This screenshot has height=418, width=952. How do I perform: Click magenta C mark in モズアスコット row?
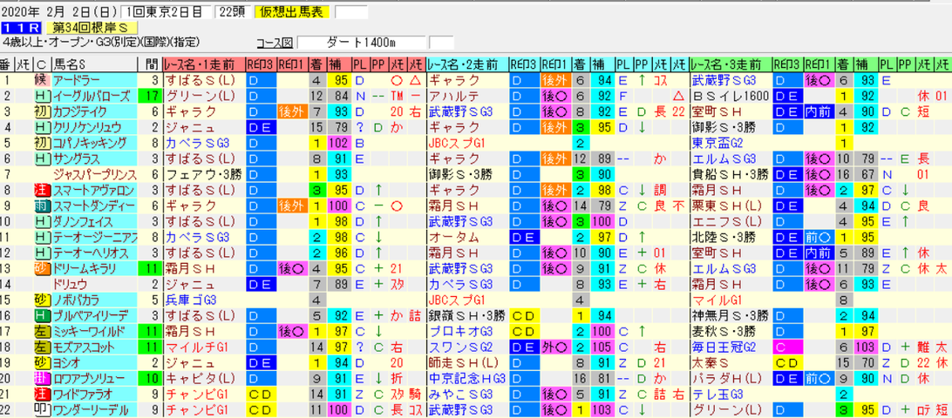[787, 347]
